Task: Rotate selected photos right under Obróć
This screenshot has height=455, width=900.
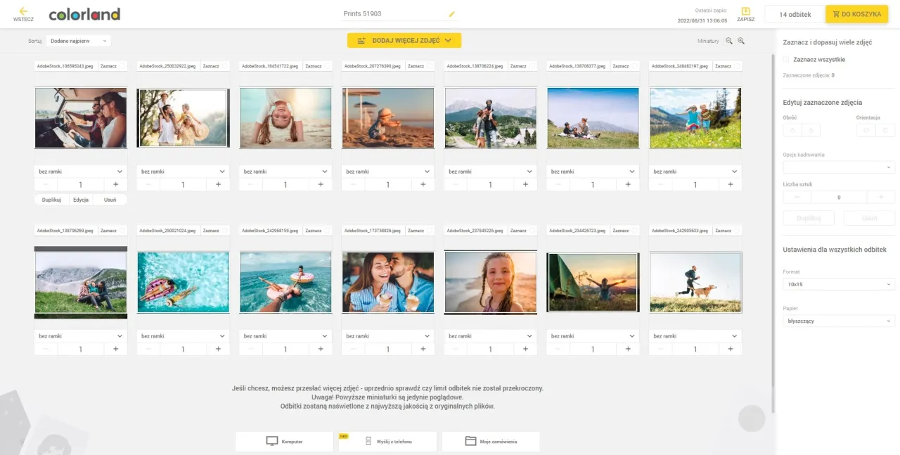Action: pyautogui.click(x=810, y=130)
